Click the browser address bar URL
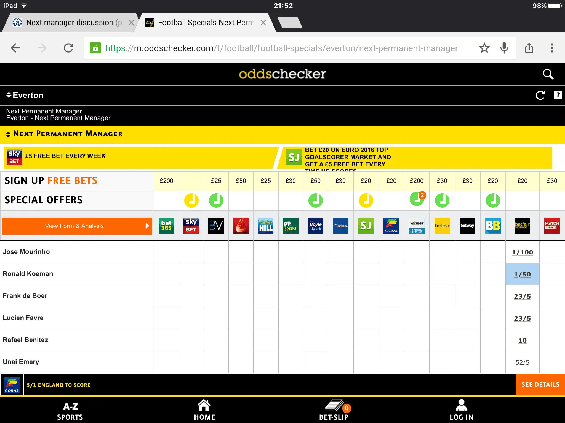This screenshot has width=565, height=423. pos(281,48)
